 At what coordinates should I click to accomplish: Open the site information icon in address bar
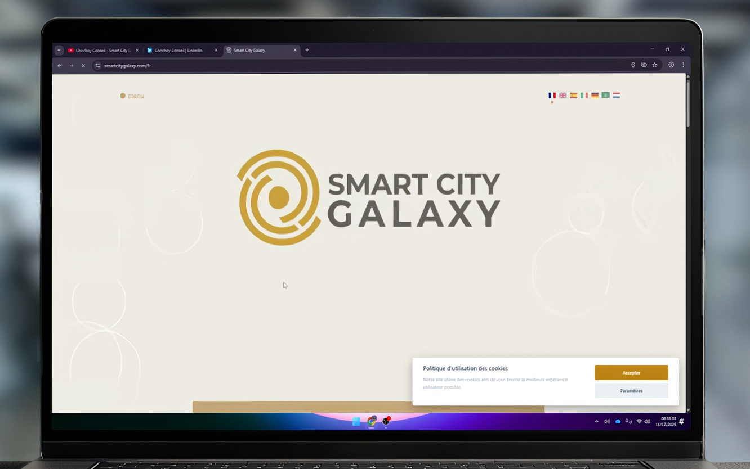[97, 66]
